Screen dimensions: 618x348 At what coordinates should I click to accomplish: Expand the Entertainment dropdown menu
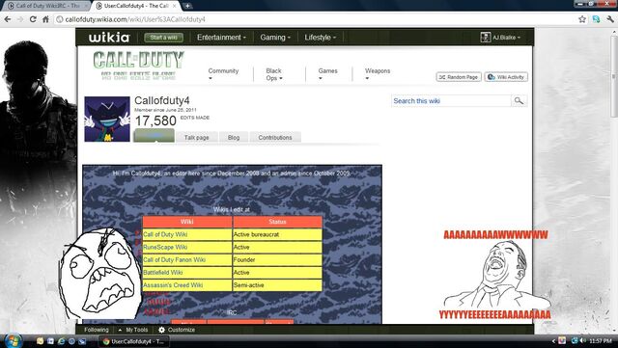coord(221,38)
